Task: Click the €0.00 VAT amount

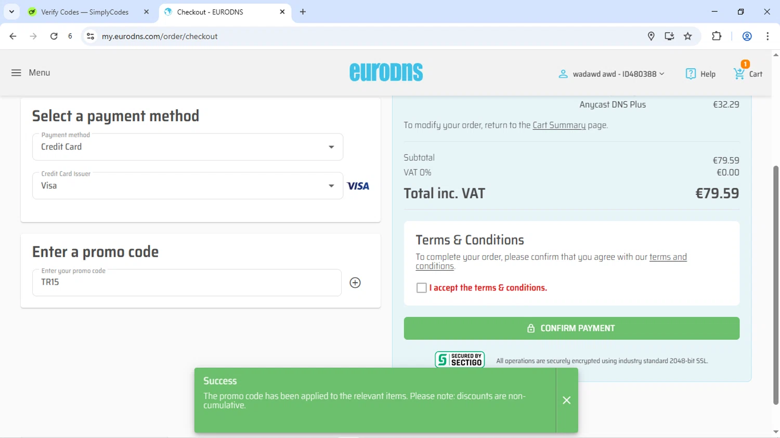Action: [727, 172]
